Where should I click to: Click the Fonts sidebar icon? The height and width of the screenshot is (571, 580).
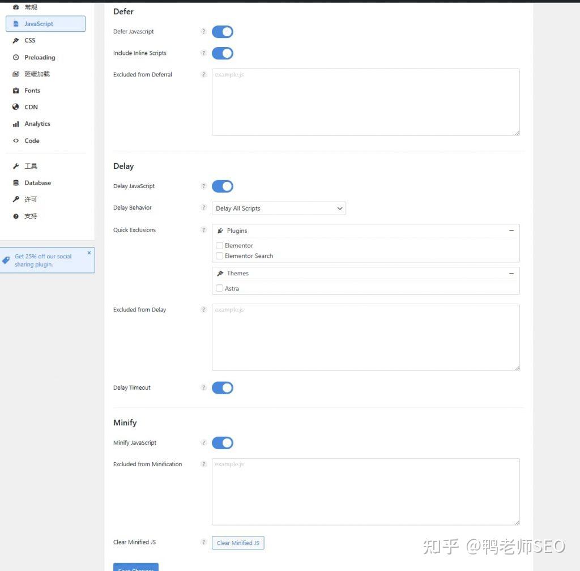(x=16, y=90)
